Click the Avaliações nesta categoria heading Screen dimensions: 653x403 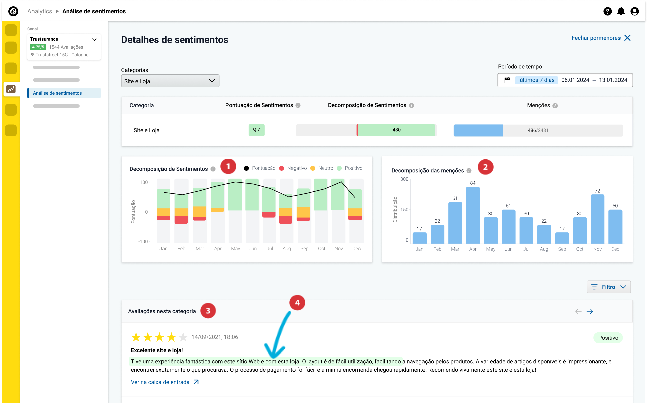pyautogui.click(x=162, y=311)
